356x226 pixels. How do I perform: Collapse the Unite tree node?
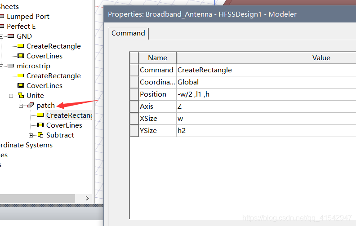(x=11, y=96)
